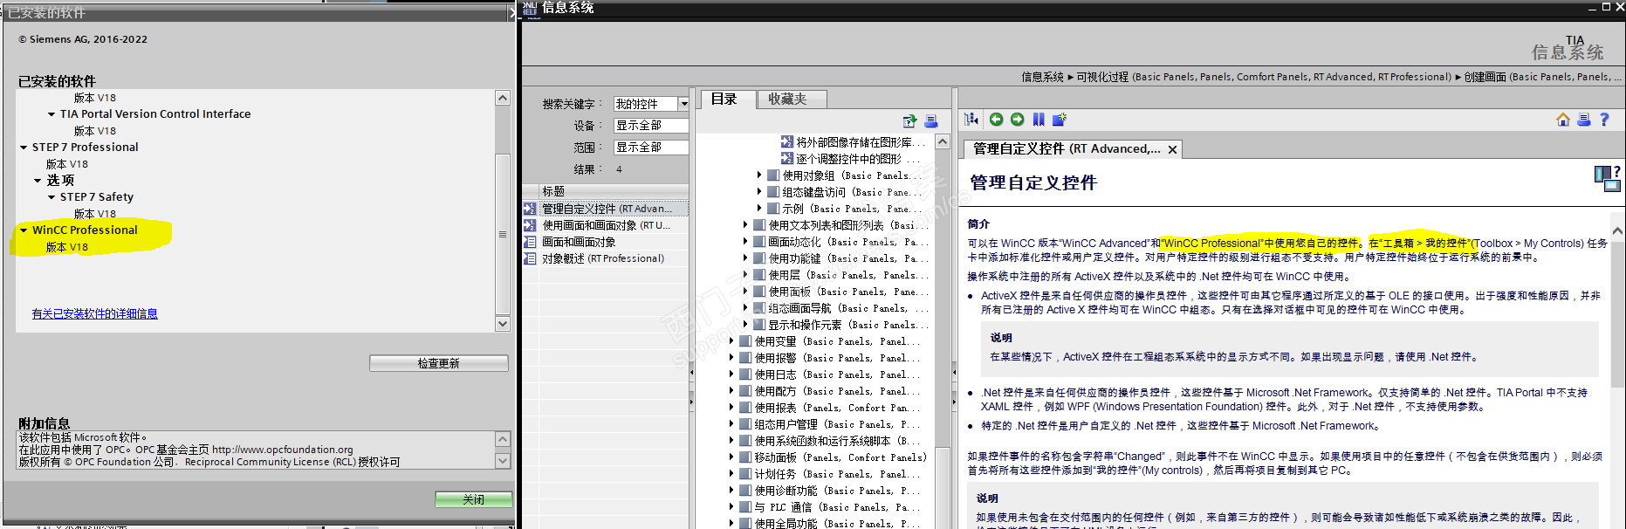Click the icon of result 画面和画面对象
This screenshot has width=1626, height=529.
pyautogui.click(x=530, y=242)
